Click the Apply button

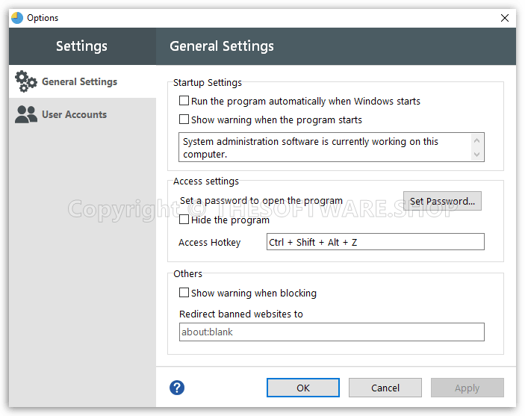point(467,388)
